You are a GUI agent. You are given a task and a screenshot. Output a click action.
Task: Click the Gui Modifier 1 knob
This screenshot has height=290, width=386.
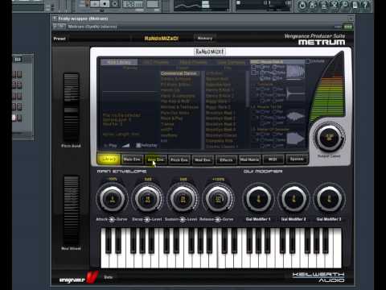pyautogui.click(x=258, y=199)
